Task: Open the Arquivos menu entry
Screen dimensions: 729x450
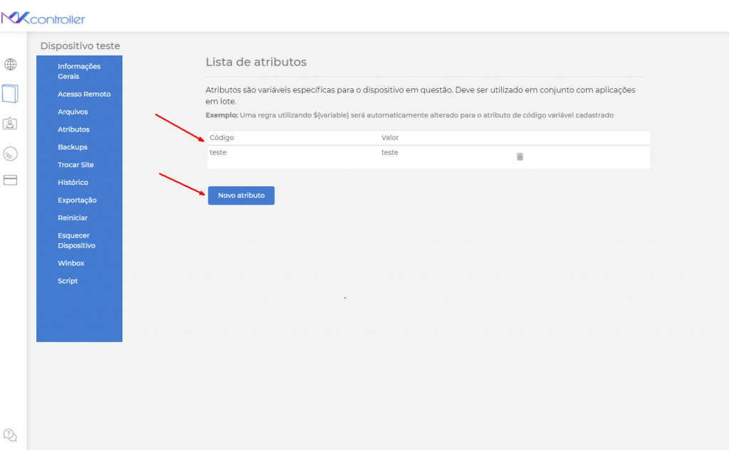Action: pos(73,111)
